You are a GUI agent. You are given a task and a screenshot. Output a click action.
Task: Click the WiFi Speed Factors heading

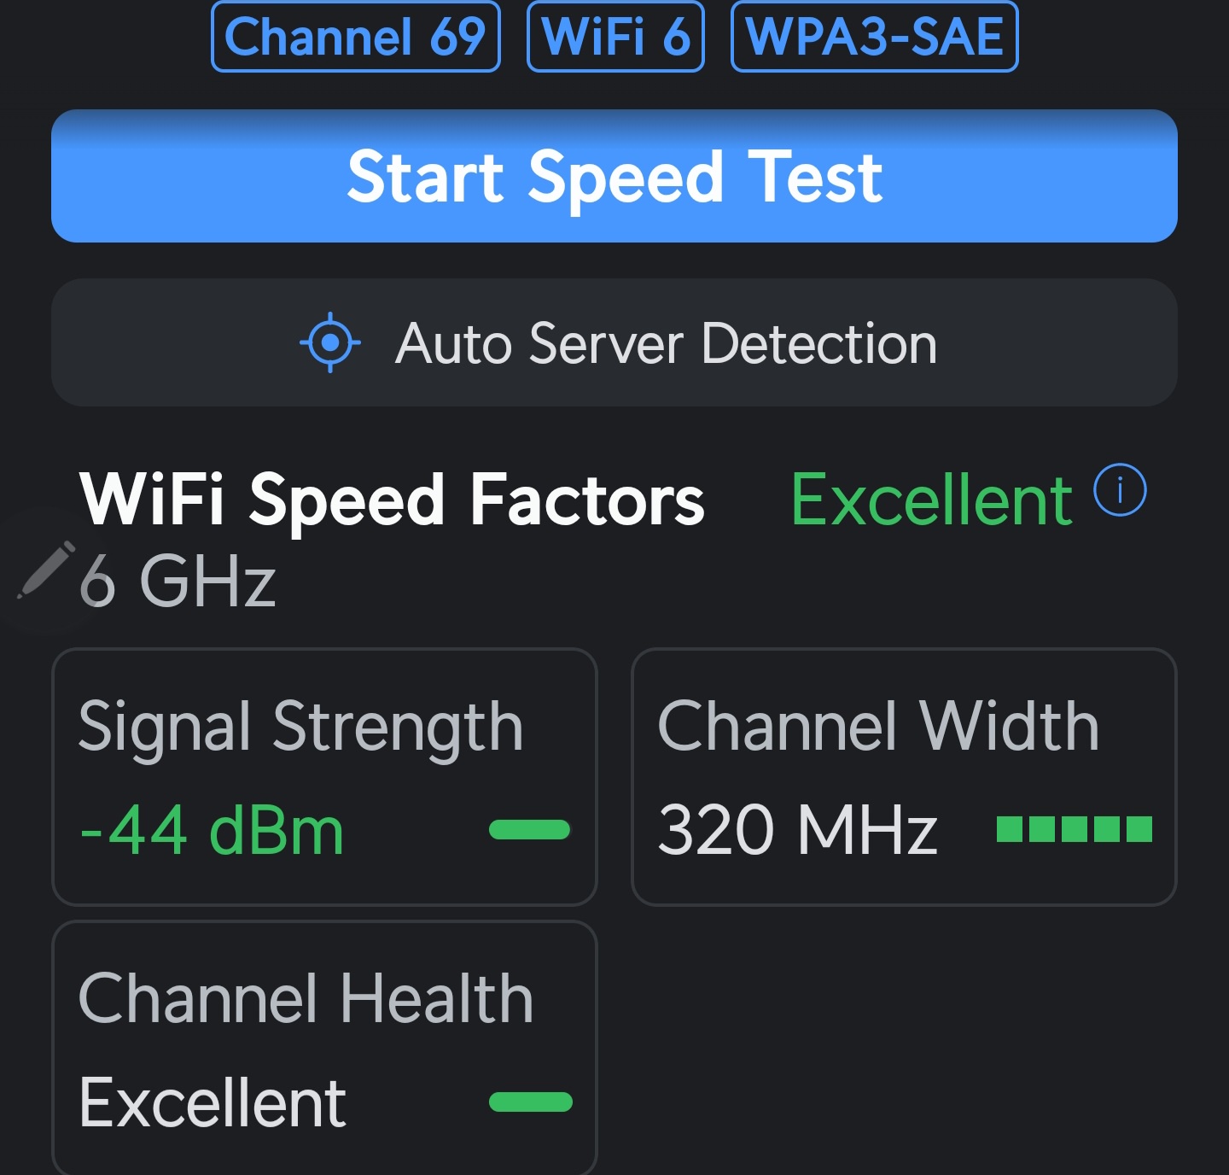click(x=392, y=500)
